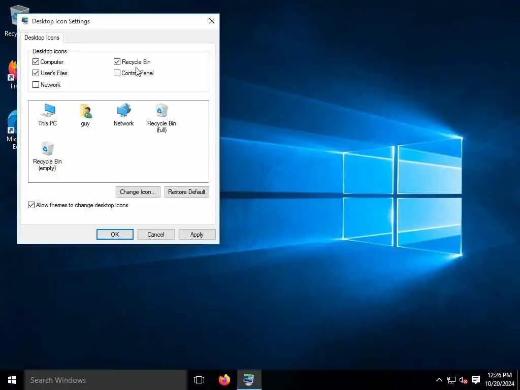Click the muted volume tray icon
Image resolution: width=520 pixels, height=390 pixels.
tap(463, 380)
